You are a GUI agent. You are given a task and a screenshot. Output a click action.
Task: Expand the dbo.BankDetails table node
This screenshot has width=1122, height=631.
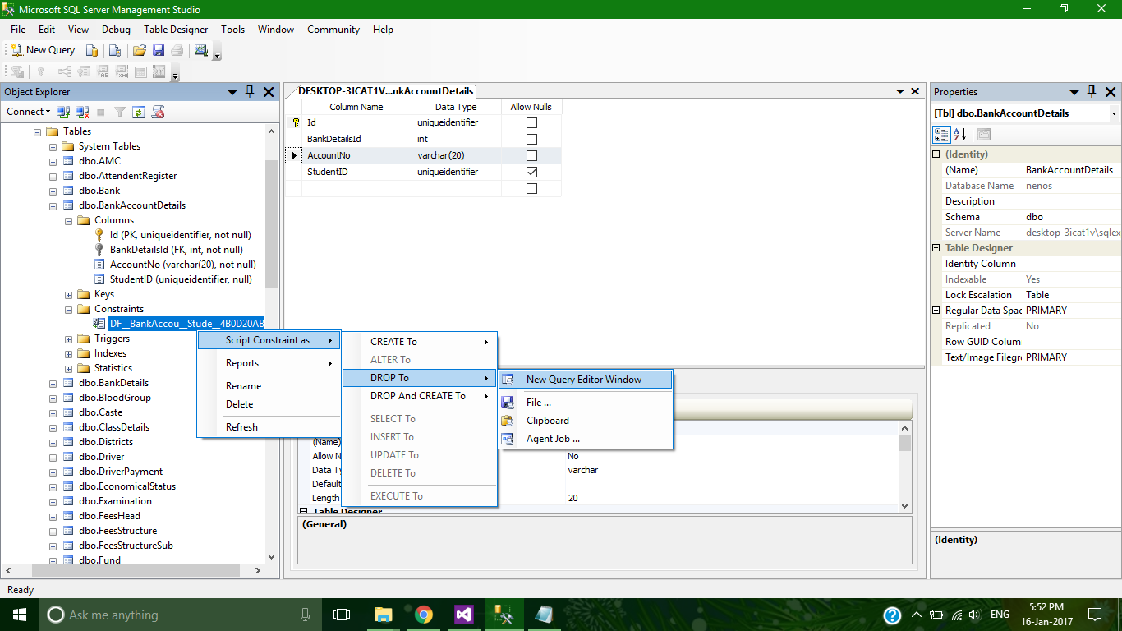click(x=53, y=383)
